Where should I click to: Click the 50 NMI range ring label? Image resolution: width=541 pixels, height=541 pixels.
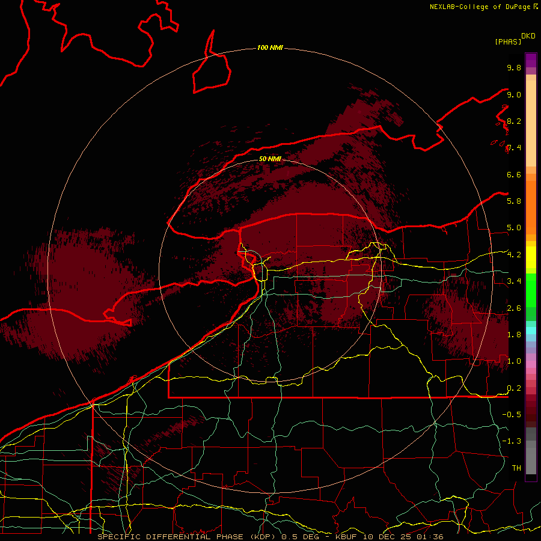point(270,159)
